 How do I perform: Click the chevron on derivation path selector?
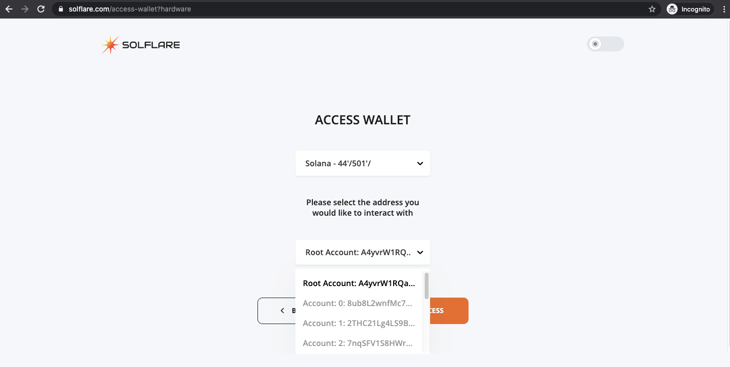[420, 163]
